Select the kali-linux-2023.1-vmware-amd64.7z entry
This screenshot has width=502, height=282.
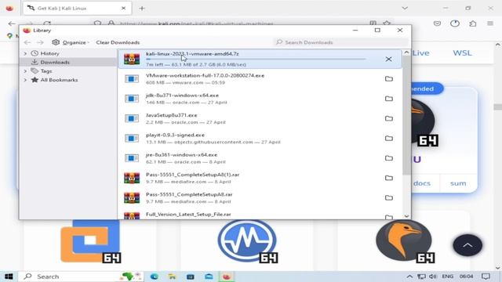260,60
